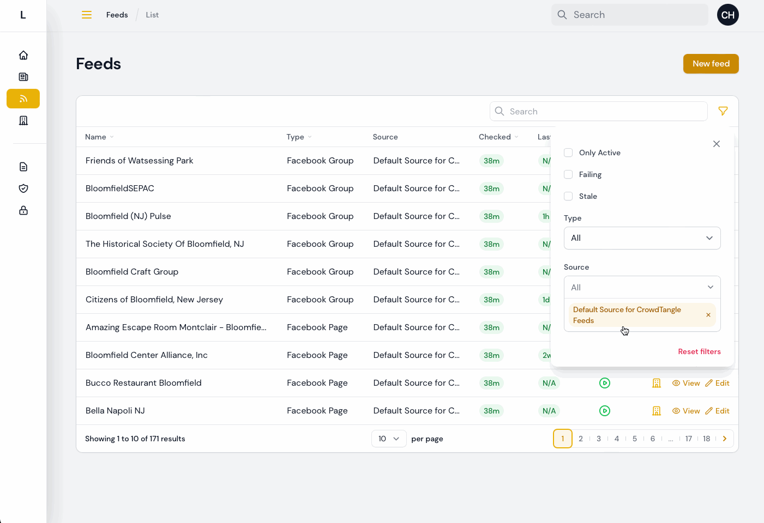Go to the Feeds breadcrumb

tap(117, 15)
